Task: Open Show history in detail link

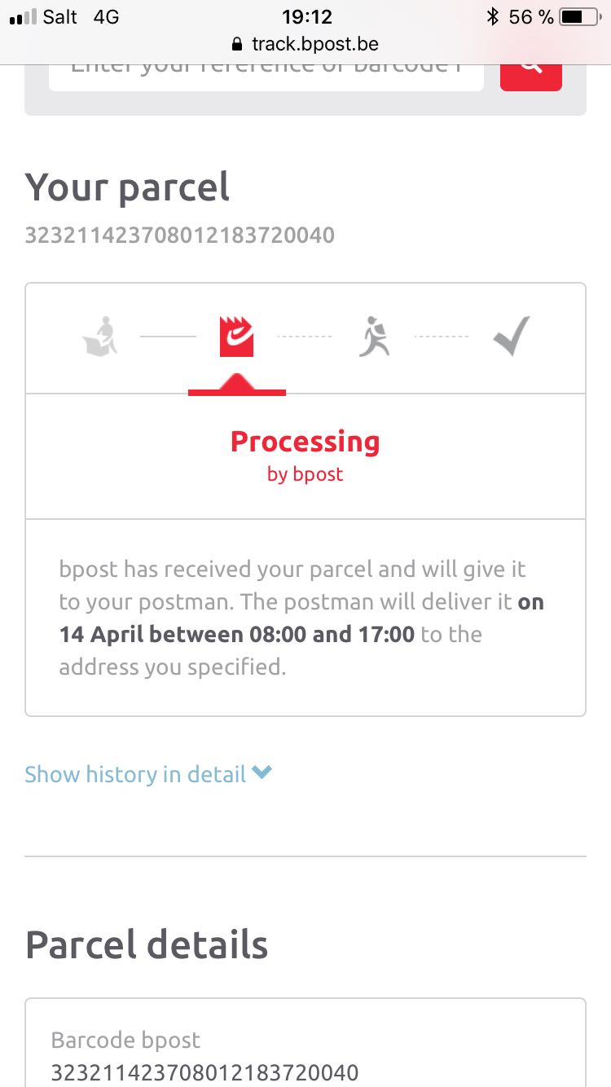Action: click(x=135, y=774)
